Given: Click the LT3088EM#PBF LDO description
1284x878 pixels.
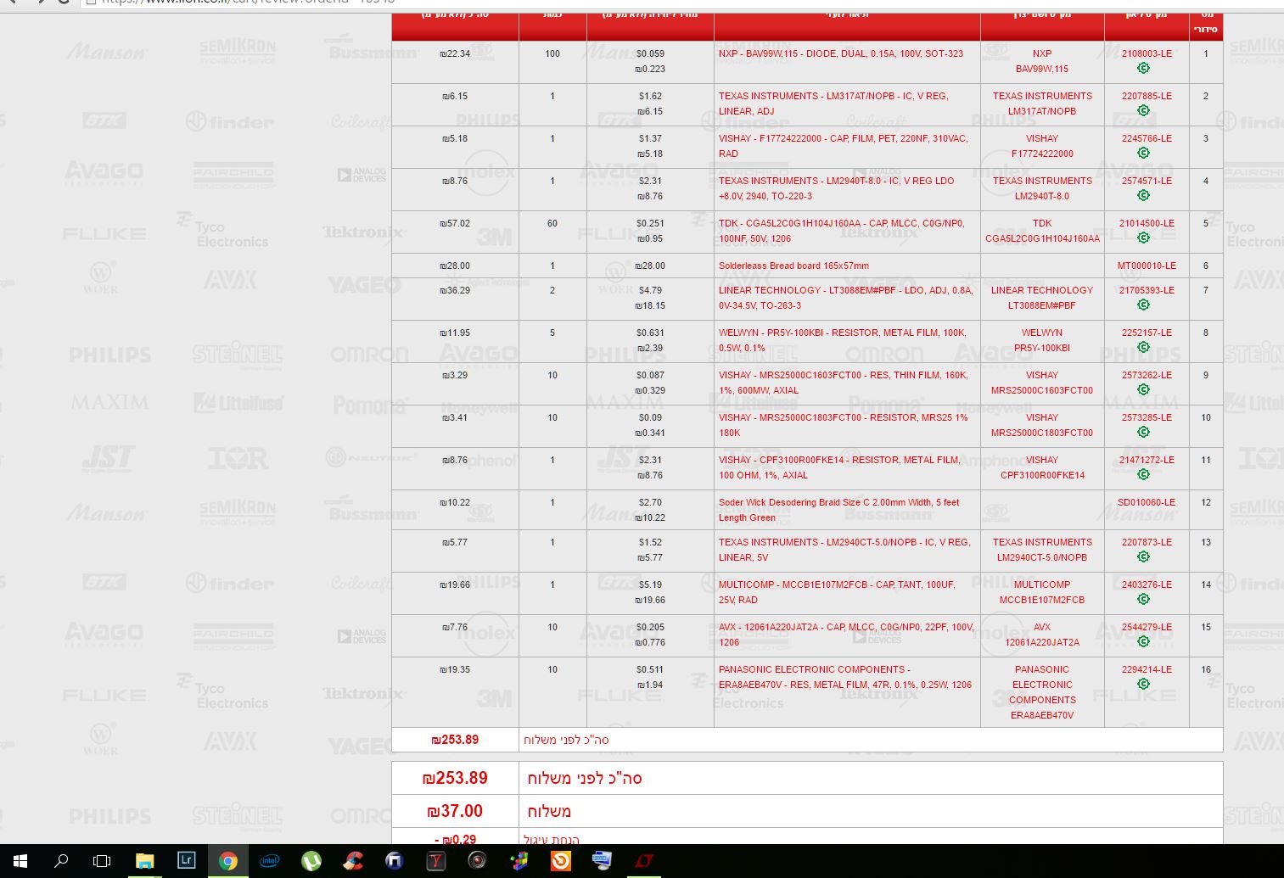Looking at the screenshot, I should pyautogui.click(x=845, y=298).
